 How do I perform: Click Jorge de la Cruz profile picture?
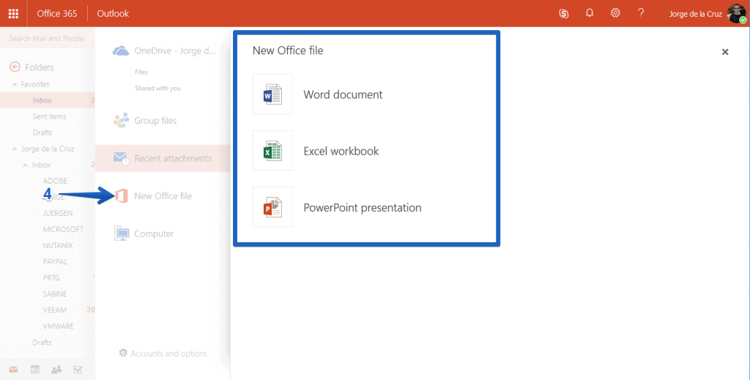736,13
